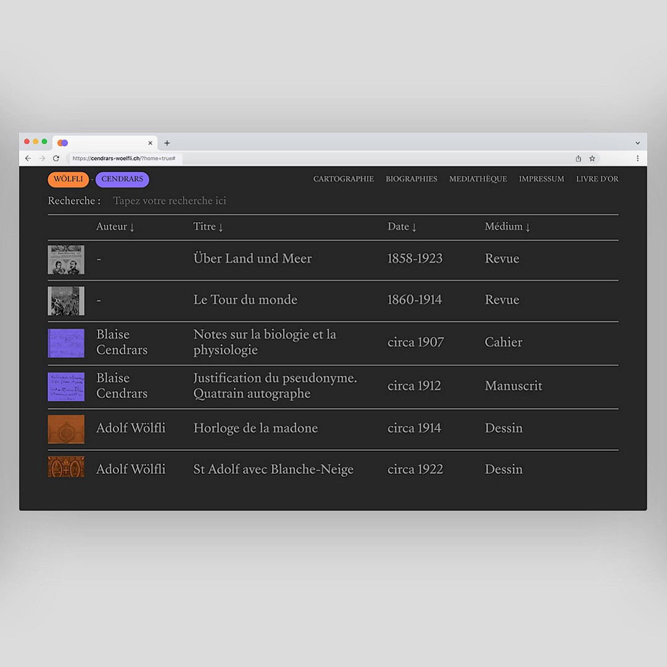Click the browser back arrow

[x=28, y=159]
